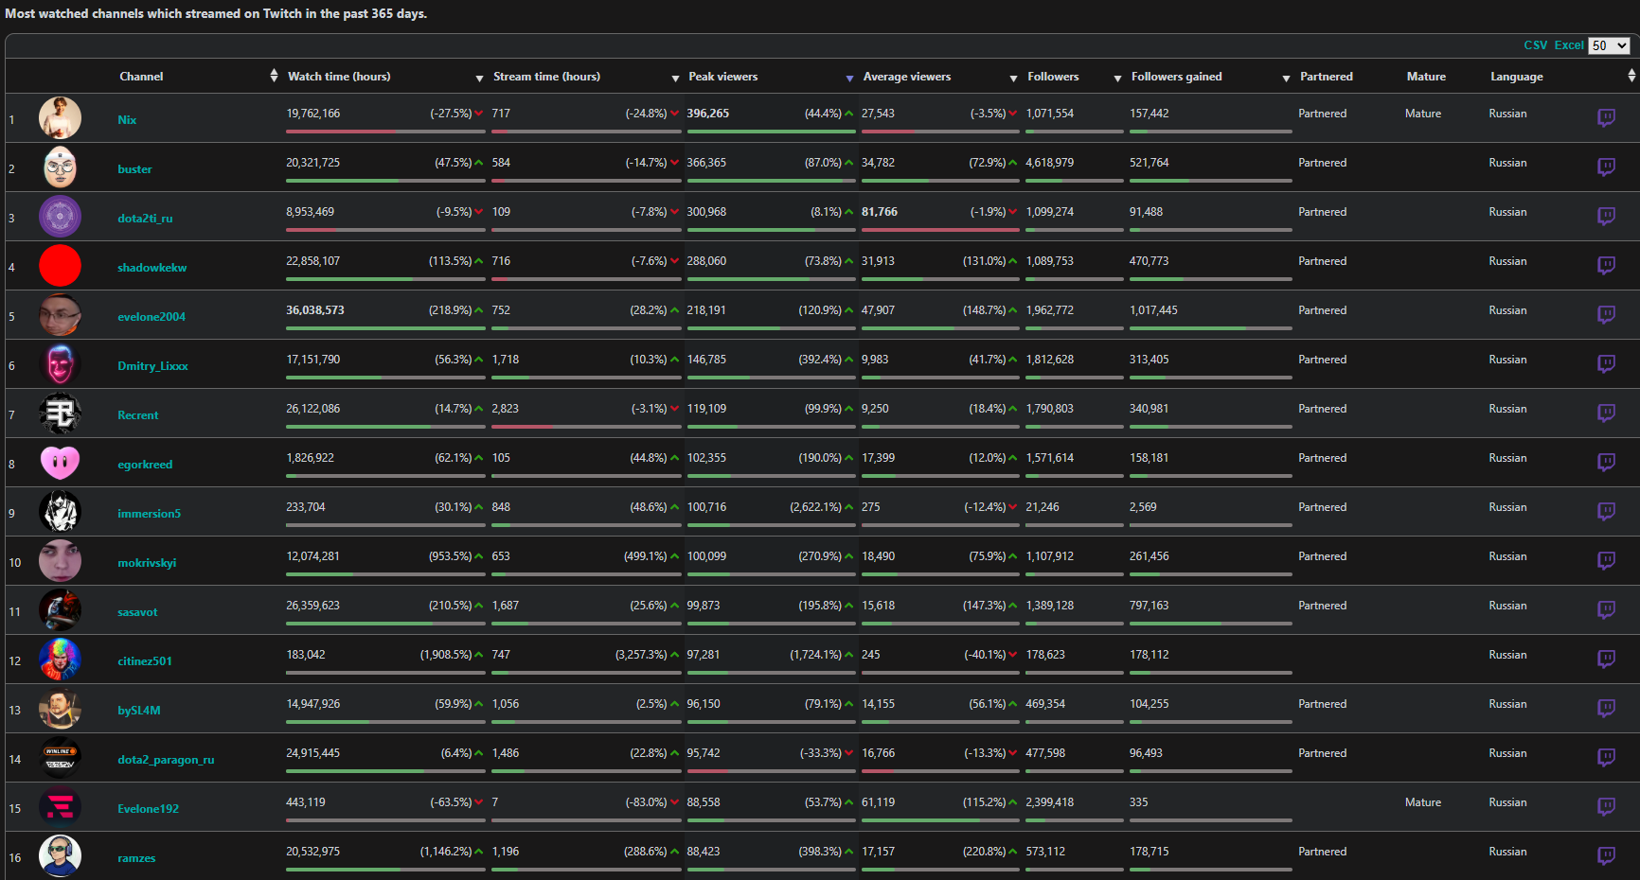1640x880 pixels.
Task: Select the pink heart avatar of egorkreed
Action: pyautogui.click(x=60, y=463)
